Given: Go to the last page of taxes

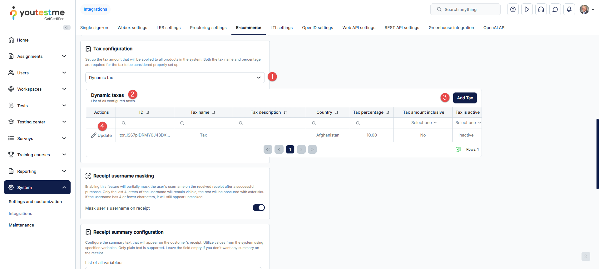Looking at the screenshot, I should (312, 149).
